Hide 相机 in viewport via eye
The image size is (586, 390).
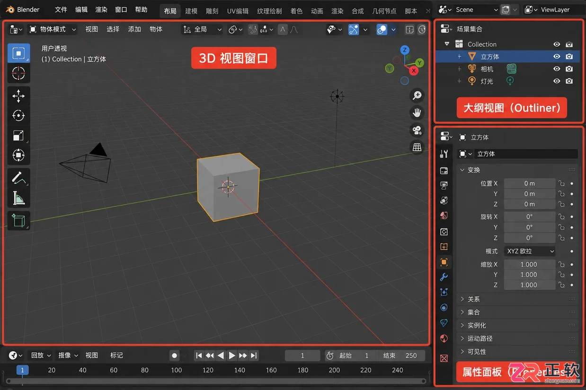(557, 69)
